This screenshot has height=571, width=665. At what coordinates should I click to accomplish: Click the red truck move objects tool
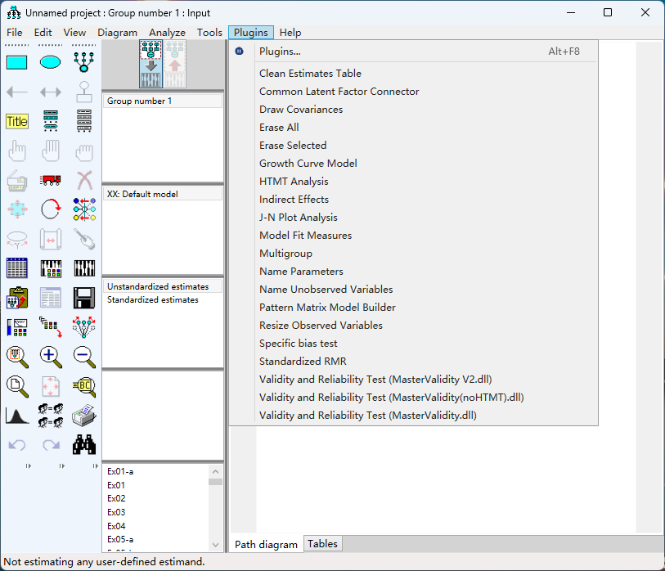[51, 180]
